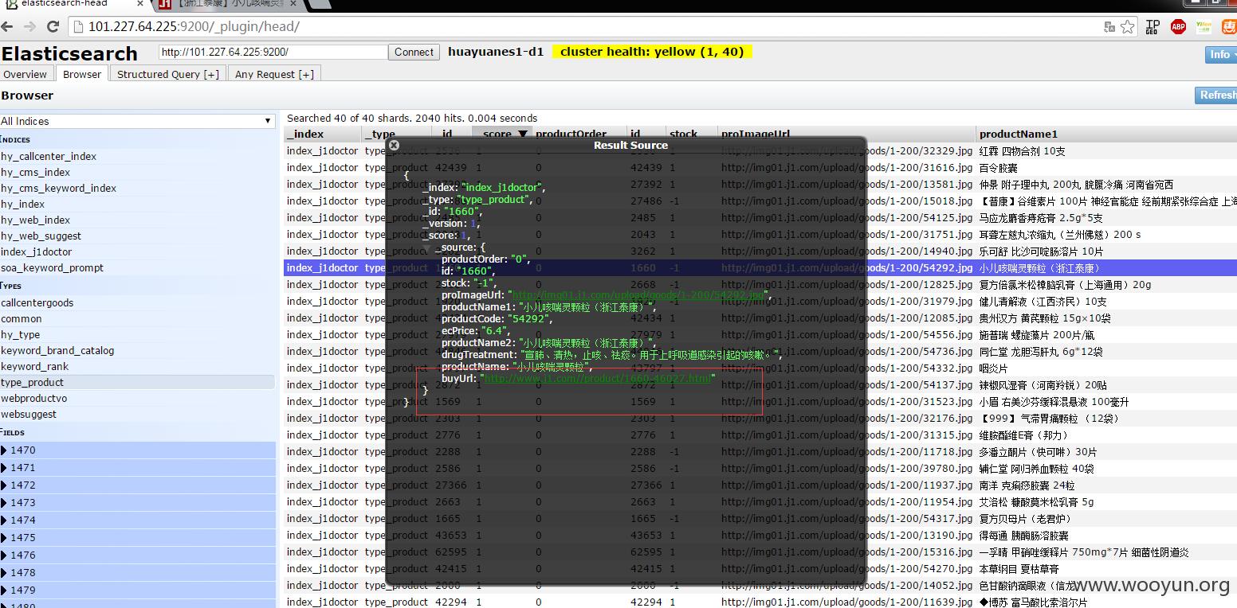Close the Result Source popup
Image resolution: width=1237 pixels, height=608 pixels.
394,146
